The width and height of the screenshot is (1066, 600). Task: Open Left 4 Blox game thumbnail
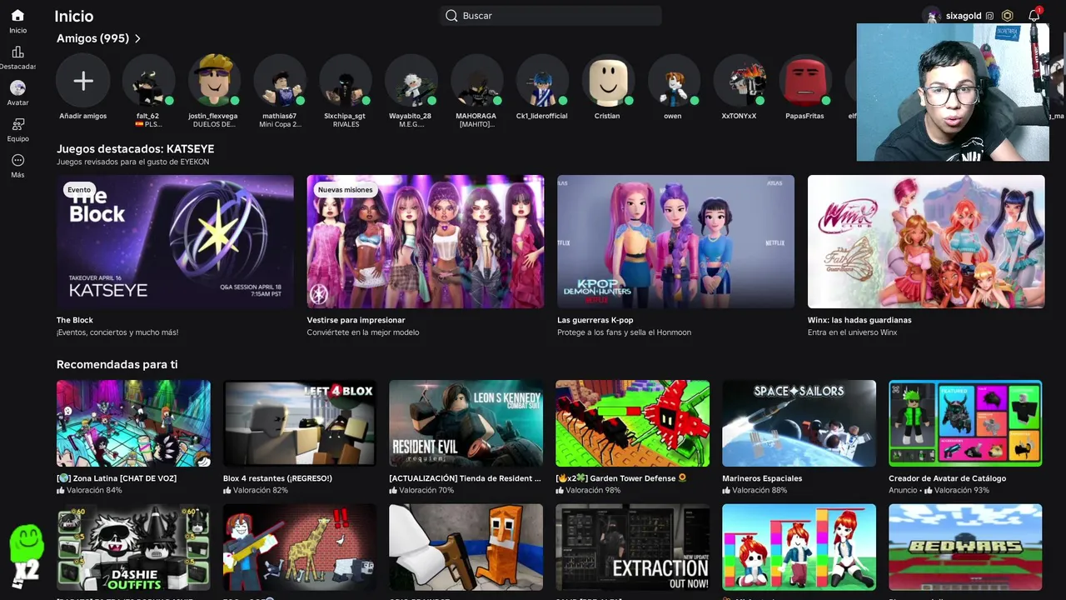click(x=300, y=423)
